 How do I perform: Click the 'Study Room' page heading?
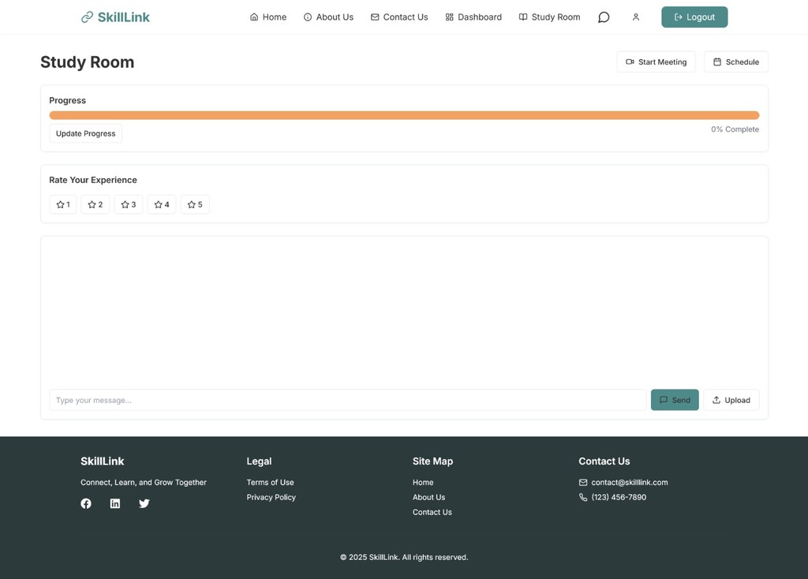click(87, 62)
